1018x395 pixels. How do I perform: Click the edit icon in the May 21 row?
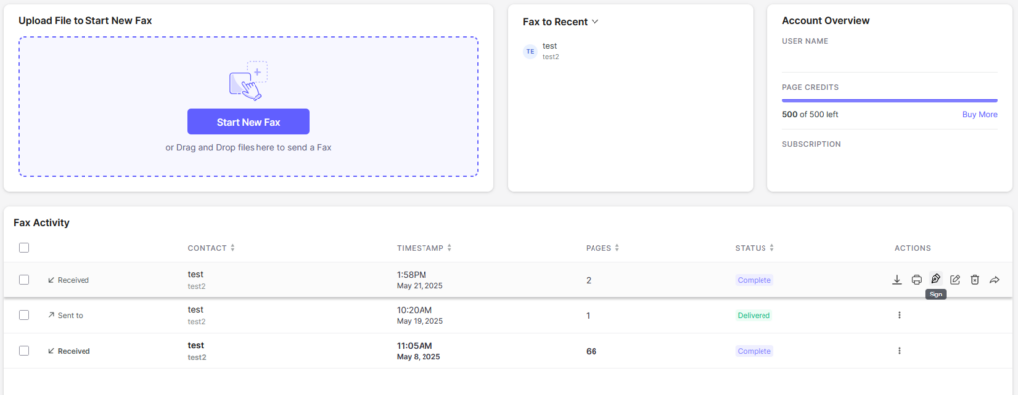point(955,280)
